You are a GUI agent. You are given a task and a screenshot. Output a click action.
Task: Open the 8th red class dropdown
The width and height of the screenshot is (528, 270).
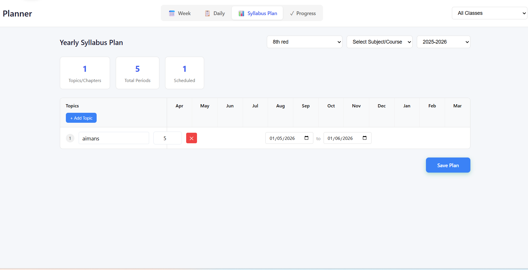pyautogui.click(x=304, y=42)
